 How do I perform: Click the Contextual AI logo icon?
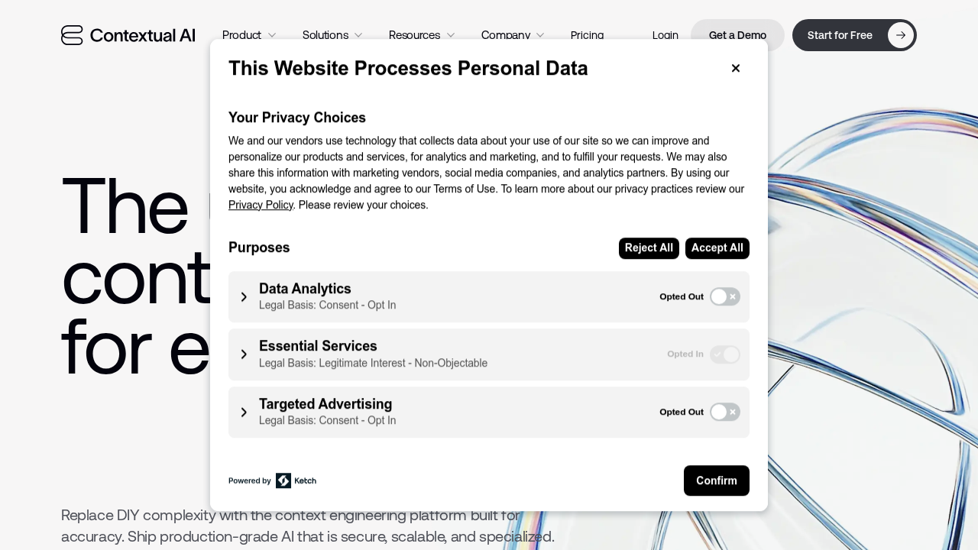[x=72, y=35]
